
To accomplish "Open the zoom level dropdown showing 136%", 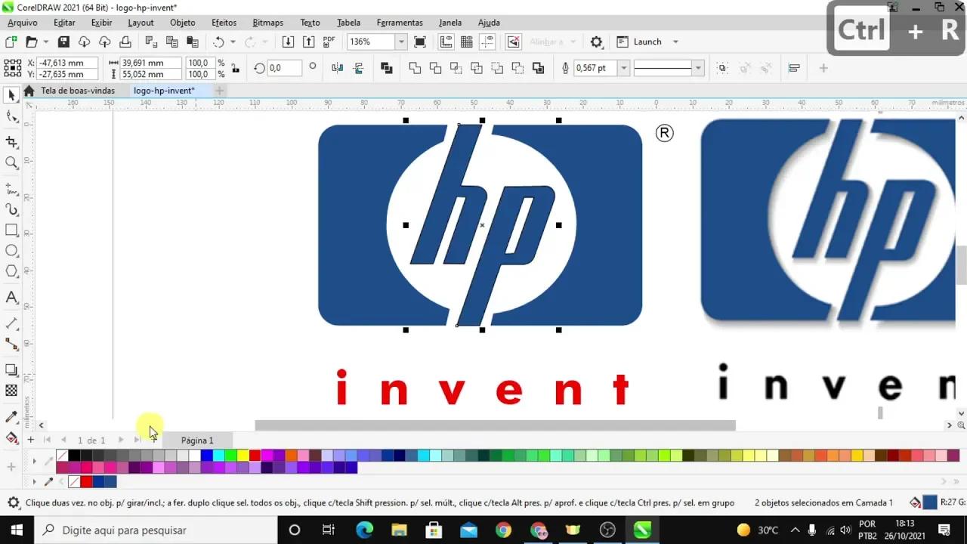I will pyautogui.click(x=400, y=42).
